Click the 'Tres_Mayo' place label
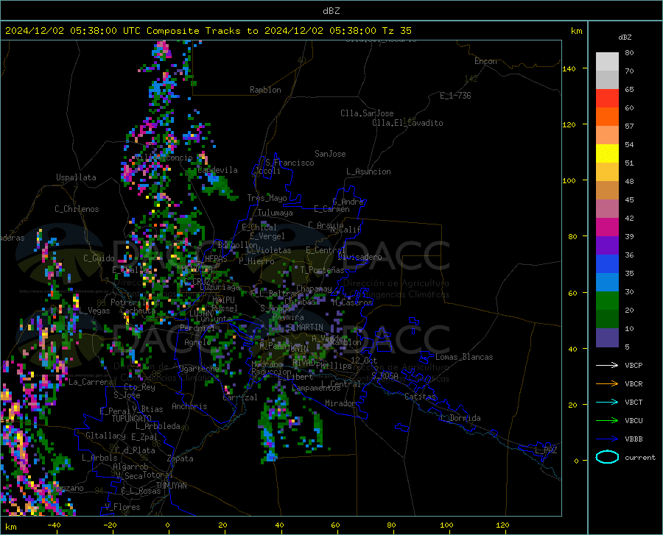 pos(267,198)
